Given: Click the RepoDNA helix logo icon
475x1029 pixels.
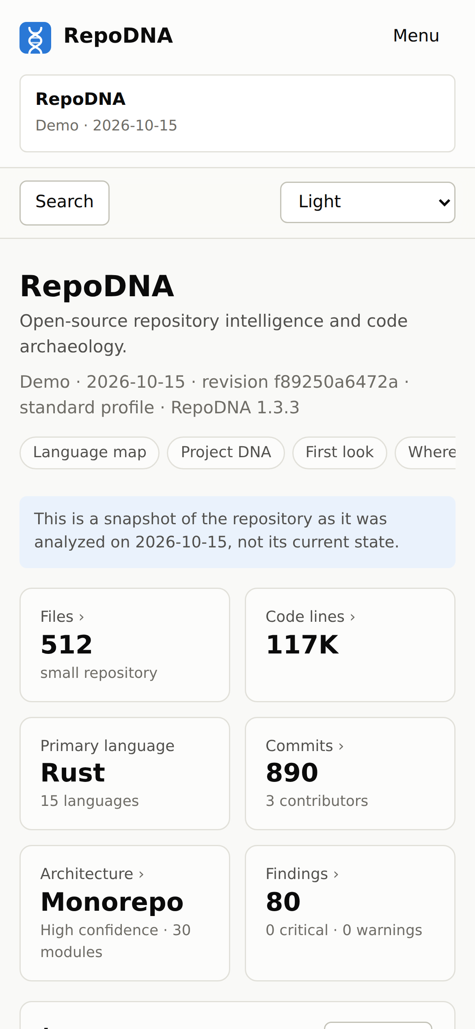Looking at the screenshot, I should click(35, 38).
